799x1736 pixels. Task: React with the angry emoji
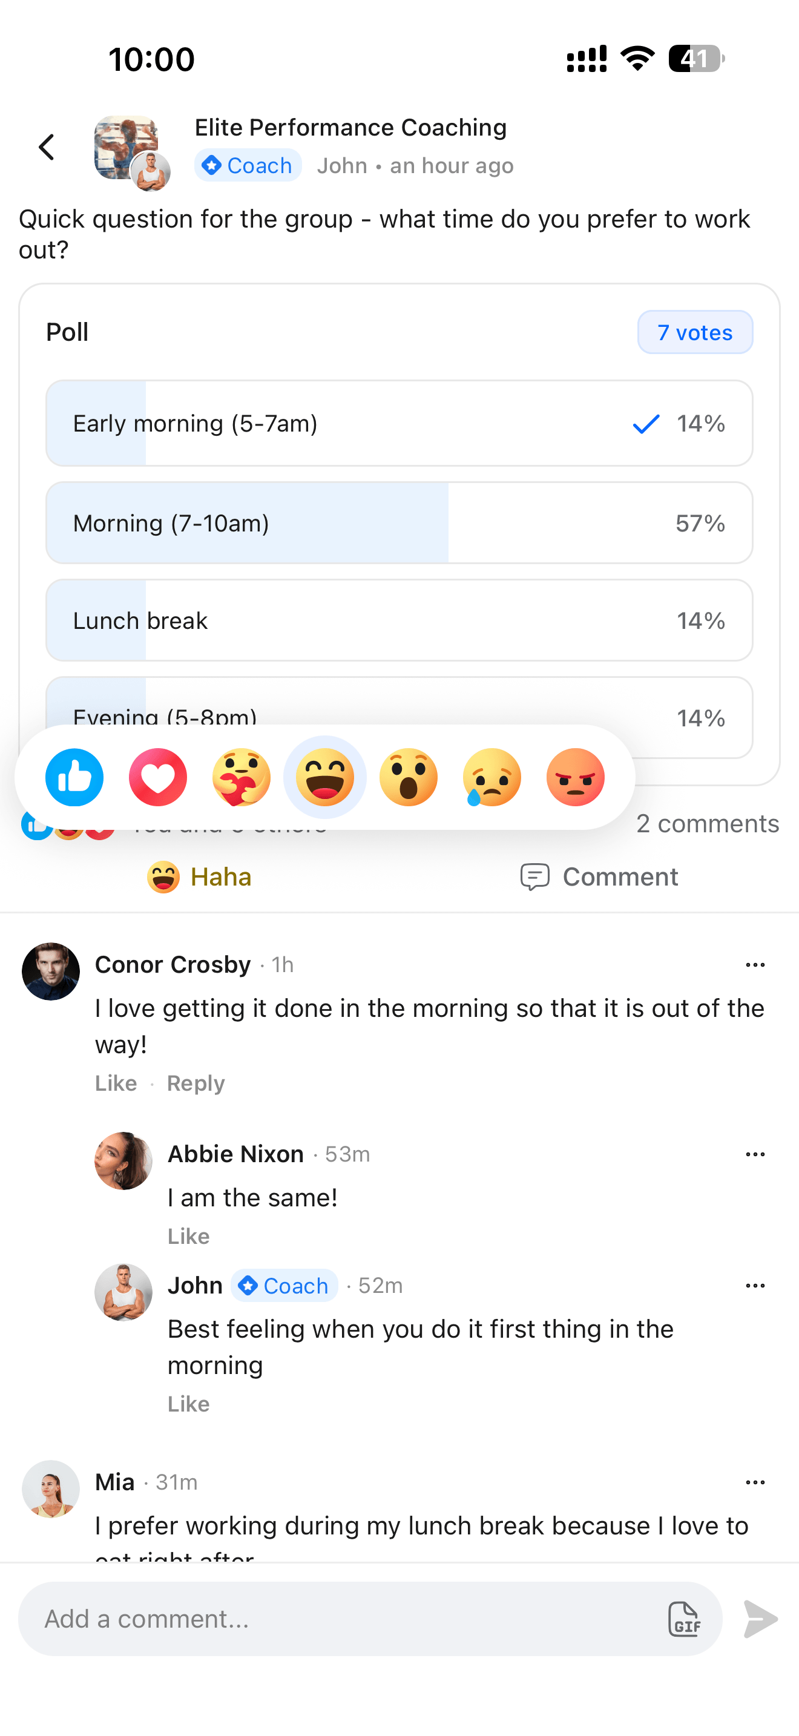[x=575, y=777]
